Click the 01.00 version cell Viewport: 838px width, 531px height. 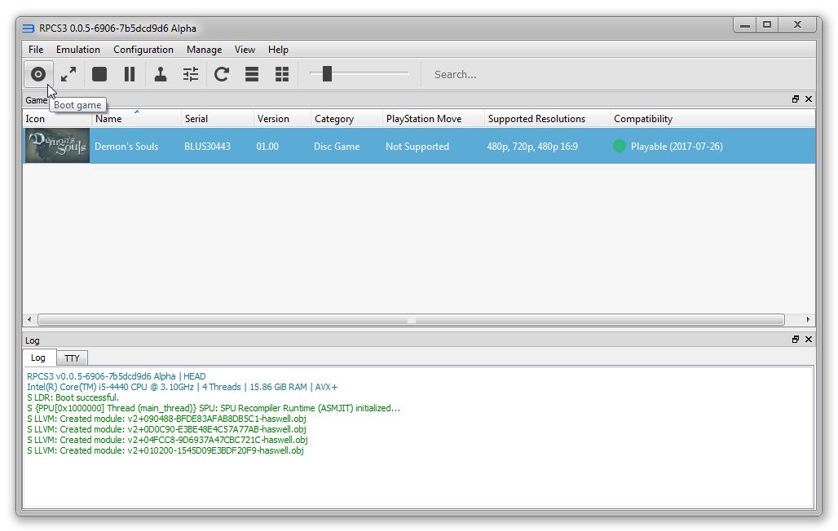coord(267,147)
